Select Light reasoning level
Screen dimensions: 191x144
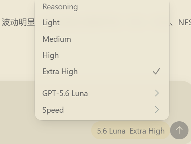click(102, 23)
